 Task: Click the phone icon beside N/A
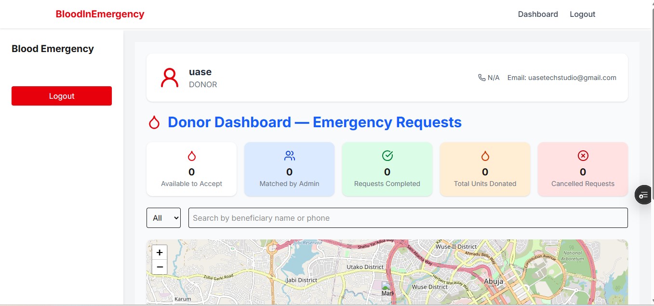[481, 78]
